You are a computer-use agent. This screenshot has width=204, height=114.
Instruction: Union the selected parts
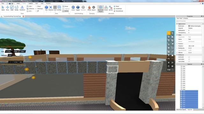click(x=73, y=8)
